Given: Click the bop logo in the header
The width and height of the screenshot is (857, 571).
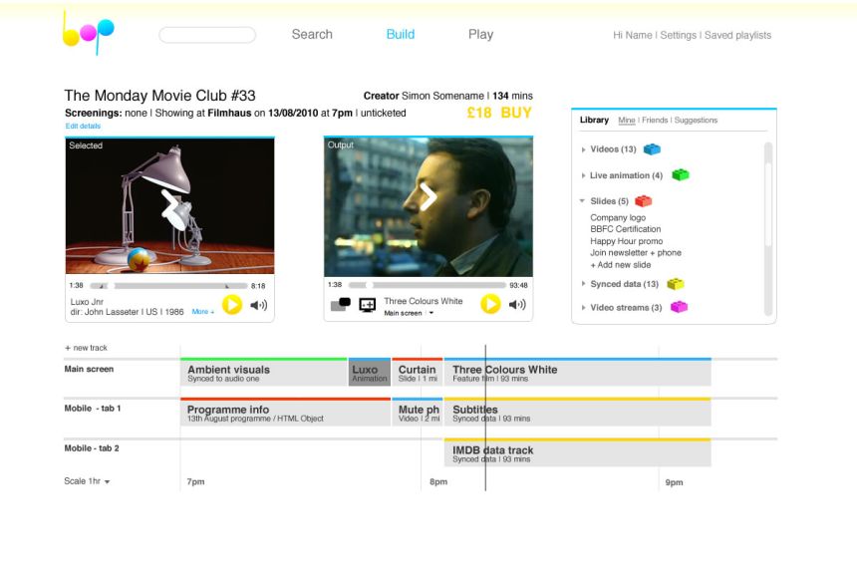Looking at the screenshot, I should 89,34.
